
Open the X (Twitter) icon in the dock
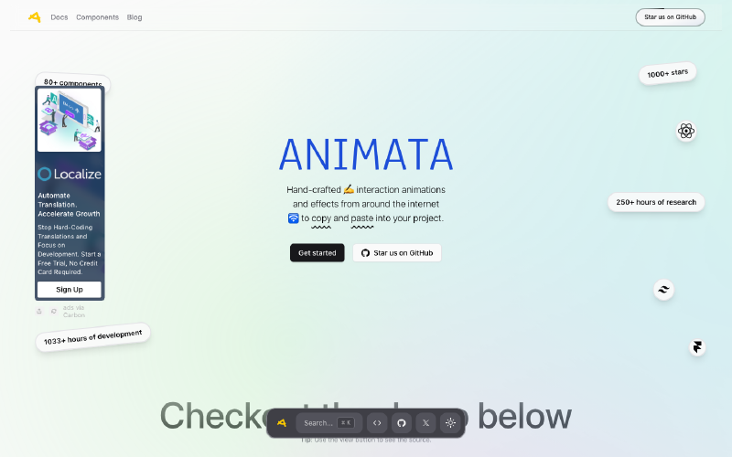tap(425, 423)
